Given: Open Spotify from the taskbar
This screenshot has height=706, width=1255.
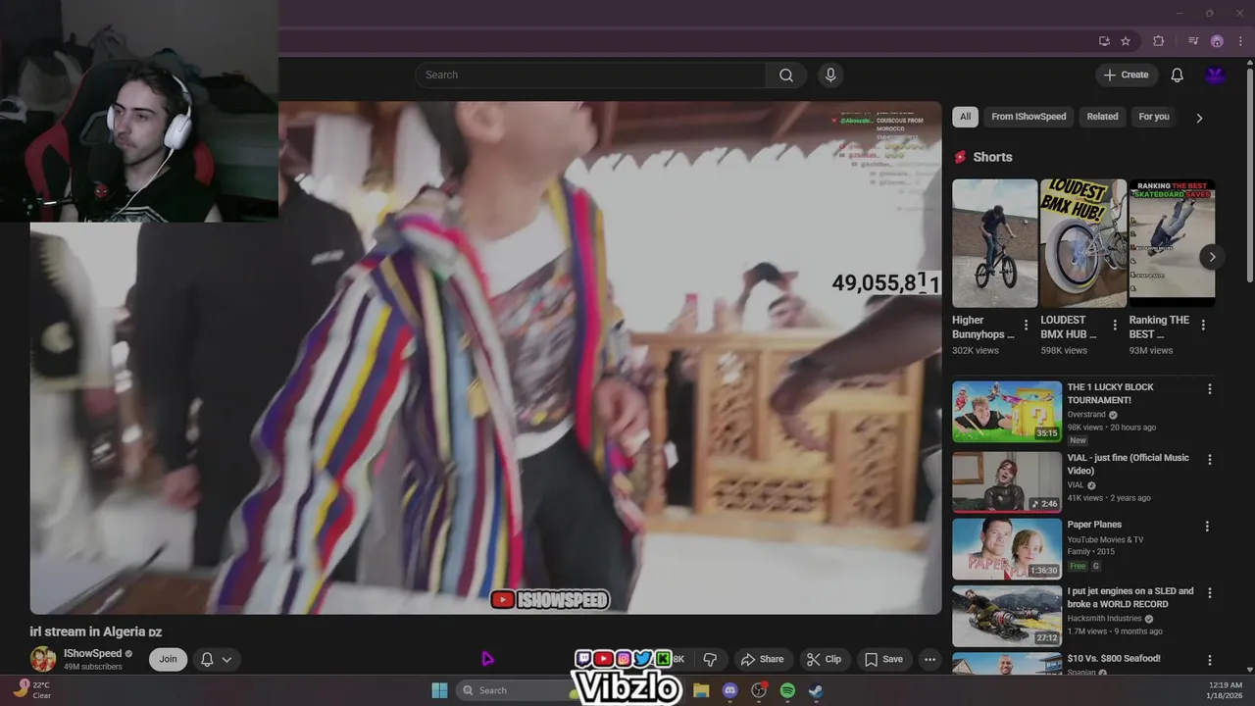Looking at the screenshot, I should pyautogui.click(x=787, y=690).
